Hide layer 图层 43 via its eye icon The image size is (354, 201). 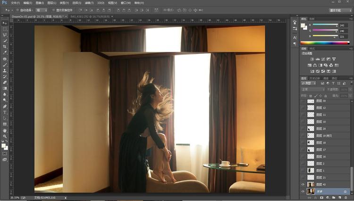[303, 184]
